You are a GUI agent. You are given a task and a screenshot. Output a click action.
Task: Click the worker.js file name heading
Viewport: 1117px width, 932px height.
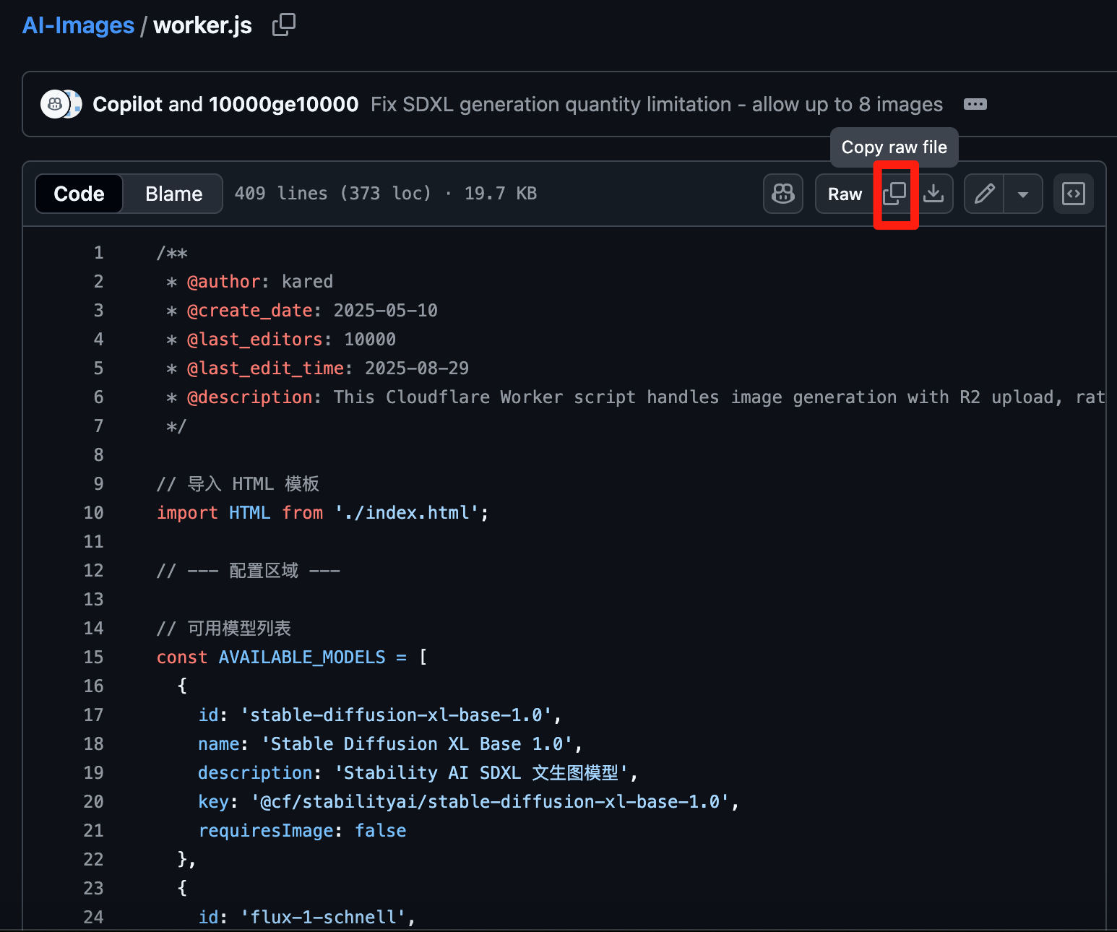pyautogui.click(x=203, y=25)
